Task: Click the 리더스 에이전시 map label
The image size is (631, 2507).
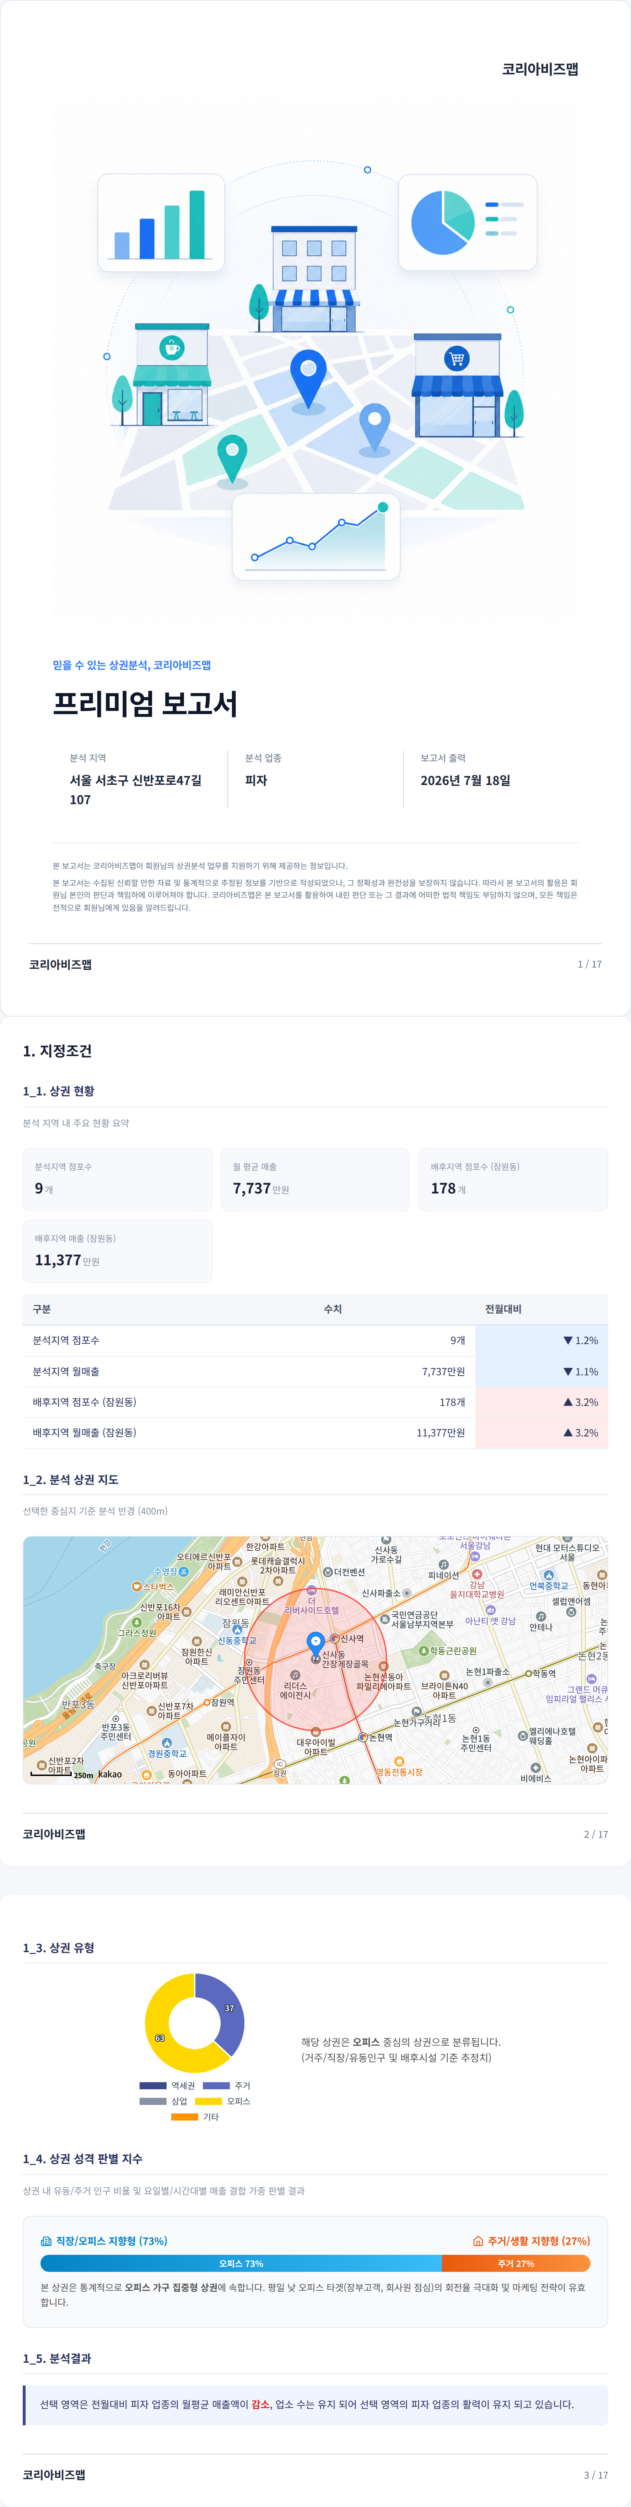Action: 296,1690
